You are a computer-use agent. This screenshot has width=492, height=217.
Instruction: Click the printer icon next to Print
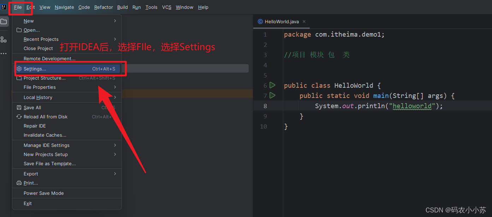point(18,183)
